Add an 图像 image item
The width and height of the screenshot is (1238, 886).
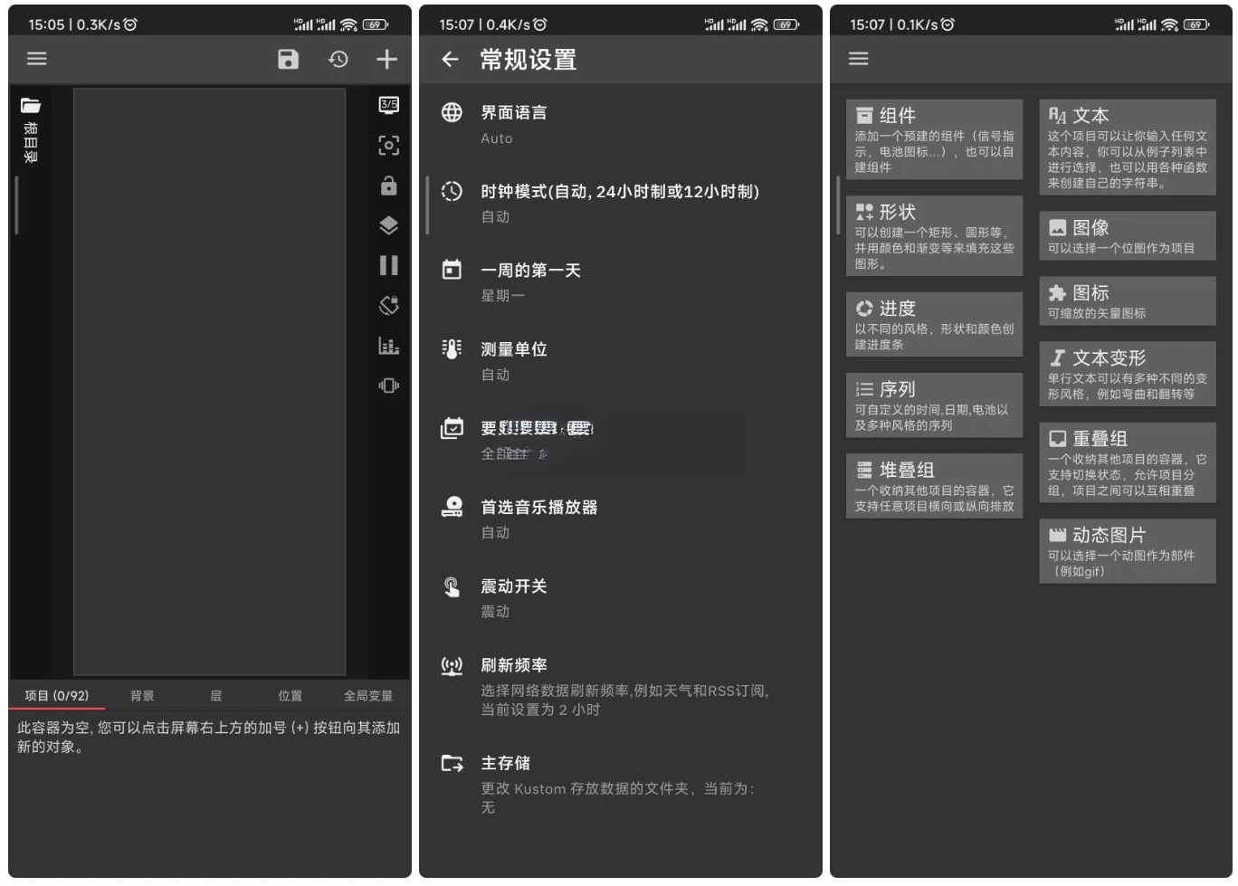coord(1127,235)
